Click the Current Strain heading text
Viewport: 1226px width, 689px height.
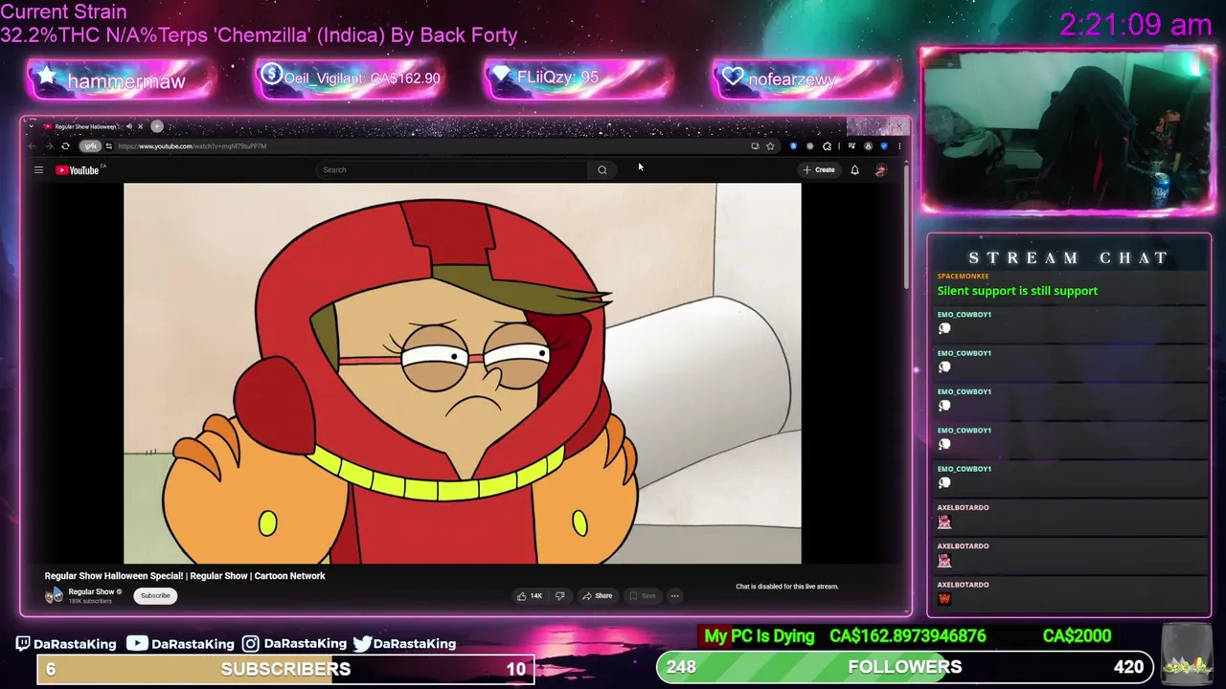point(63,12)
